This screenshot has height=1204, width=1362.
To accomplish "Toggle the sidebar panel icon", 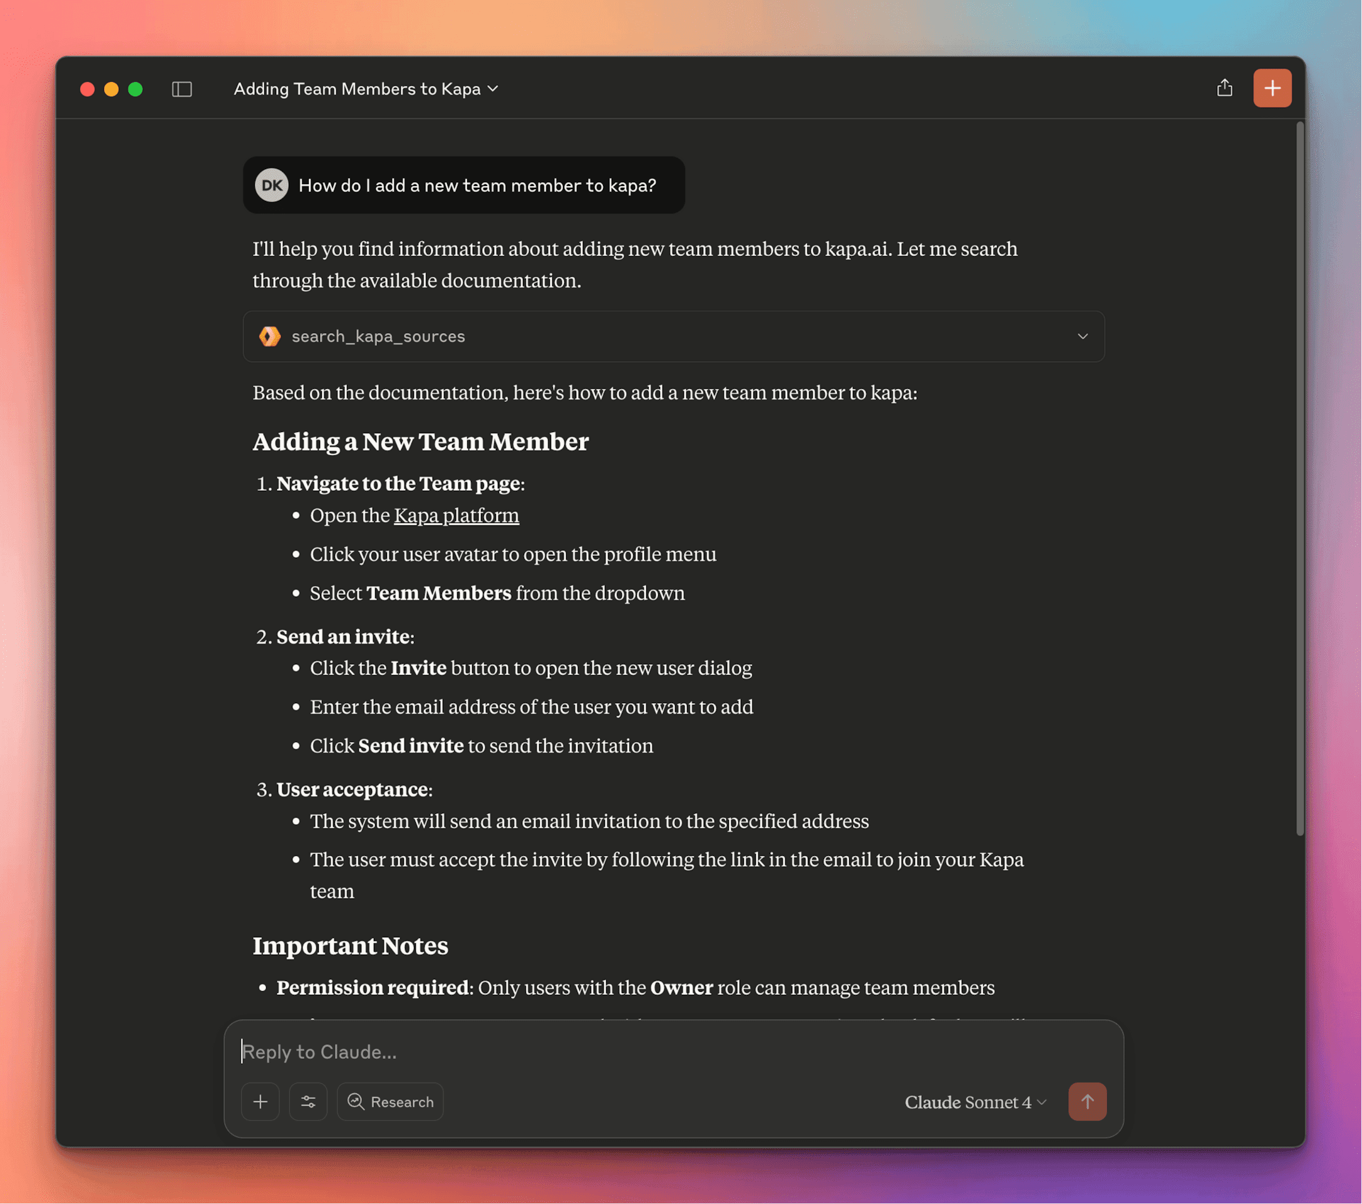I will [x=182, y=89].
